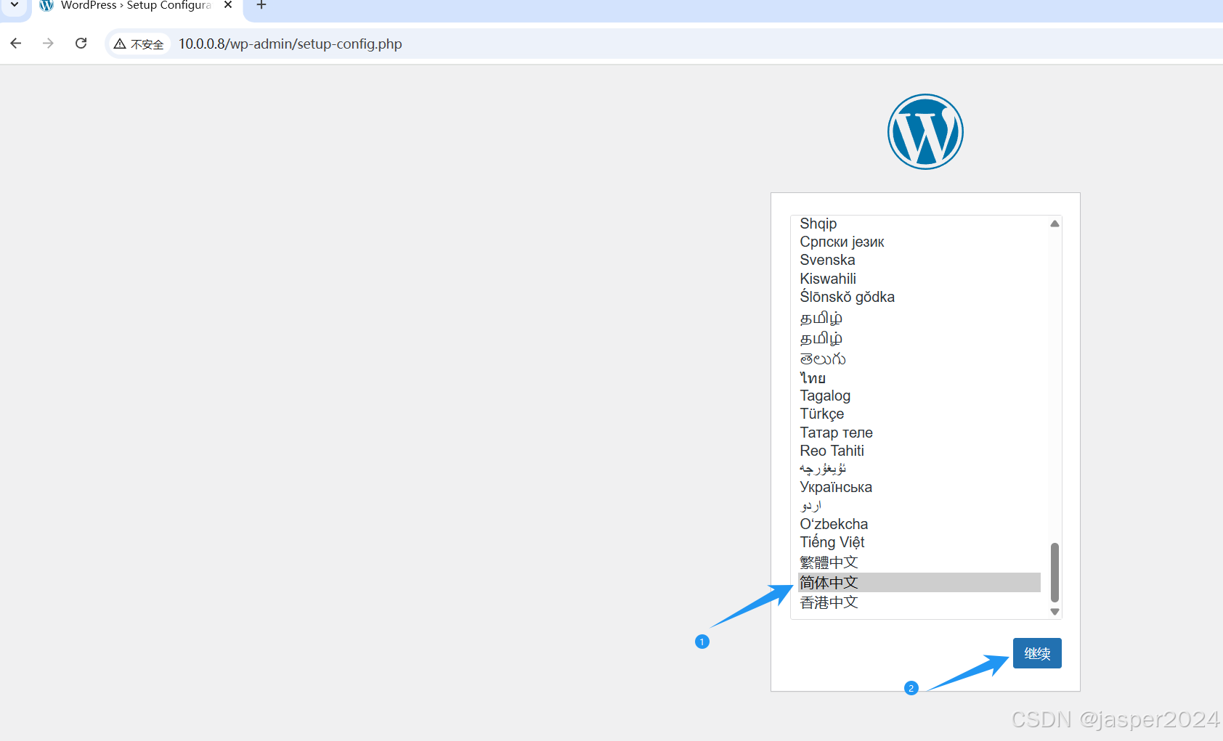Select 繁體中文 language
This screenshot has width=1223, height=741.
(919, 562)
